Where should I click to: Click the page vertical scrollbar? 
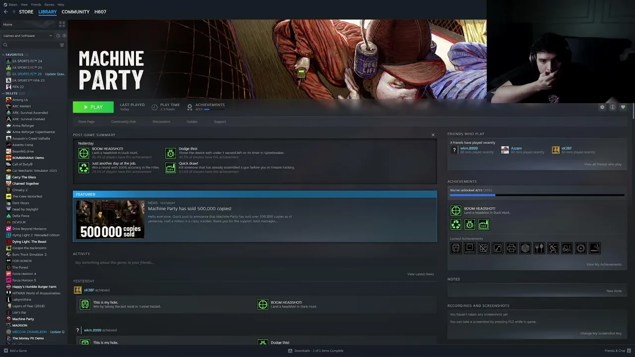point(633,111)
